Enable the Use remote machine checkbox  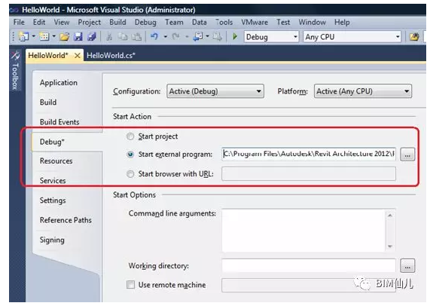pyautogui.click(x=130, y=285)
